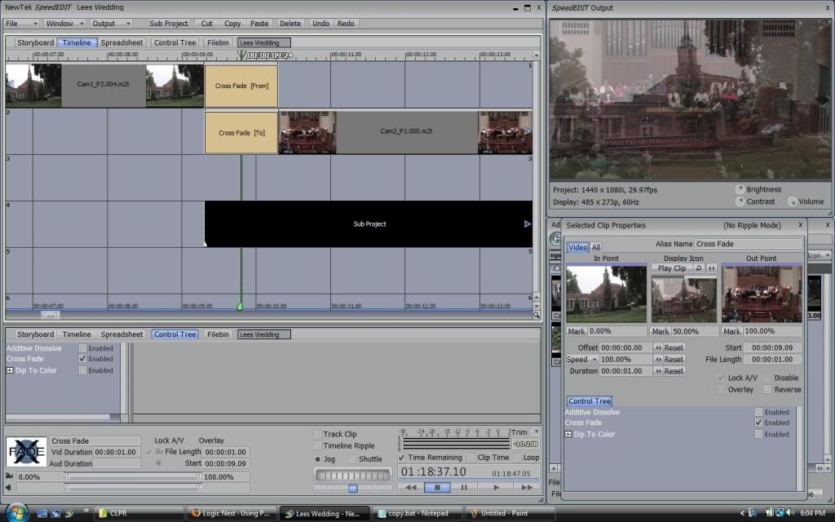Expand Dip To Color in Control Tree
Screen dimensions: 835x522
10,370
